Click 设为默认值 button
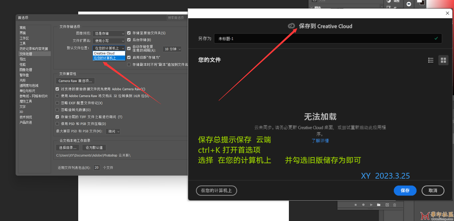 pos(94,148)
